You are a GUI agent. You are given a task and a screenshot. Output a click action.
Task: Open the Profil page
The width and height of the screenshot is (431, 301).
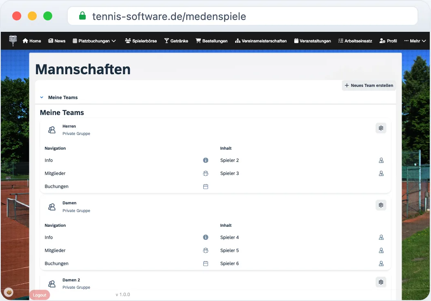point(388,41)
